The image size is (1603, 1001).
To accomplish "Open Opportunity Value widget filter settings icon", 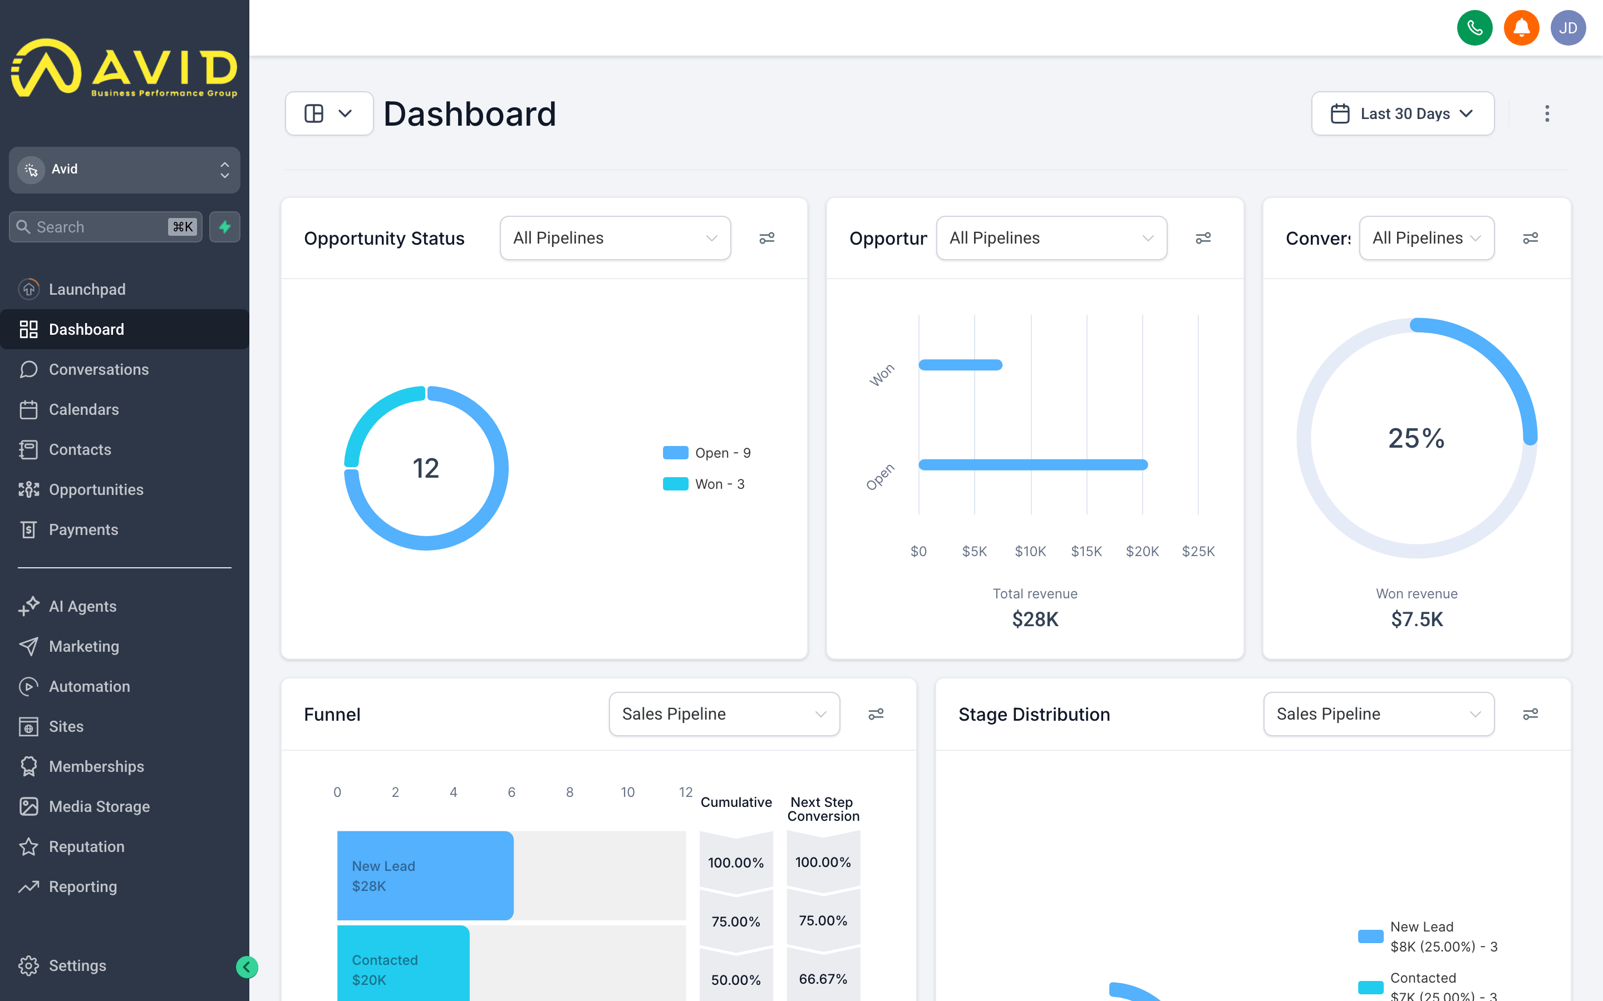I will (x=1203, y=237).
